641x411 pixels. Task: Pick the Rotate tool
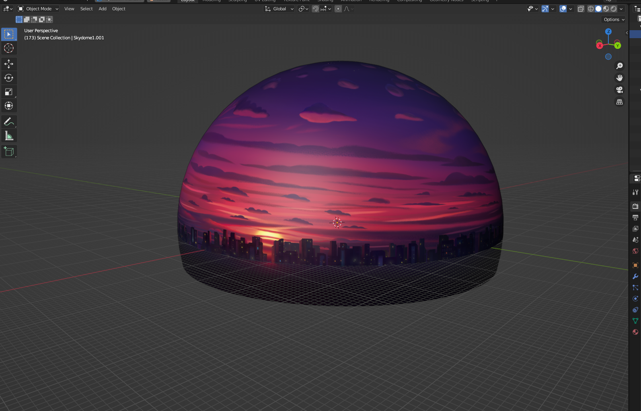point(9,78)
